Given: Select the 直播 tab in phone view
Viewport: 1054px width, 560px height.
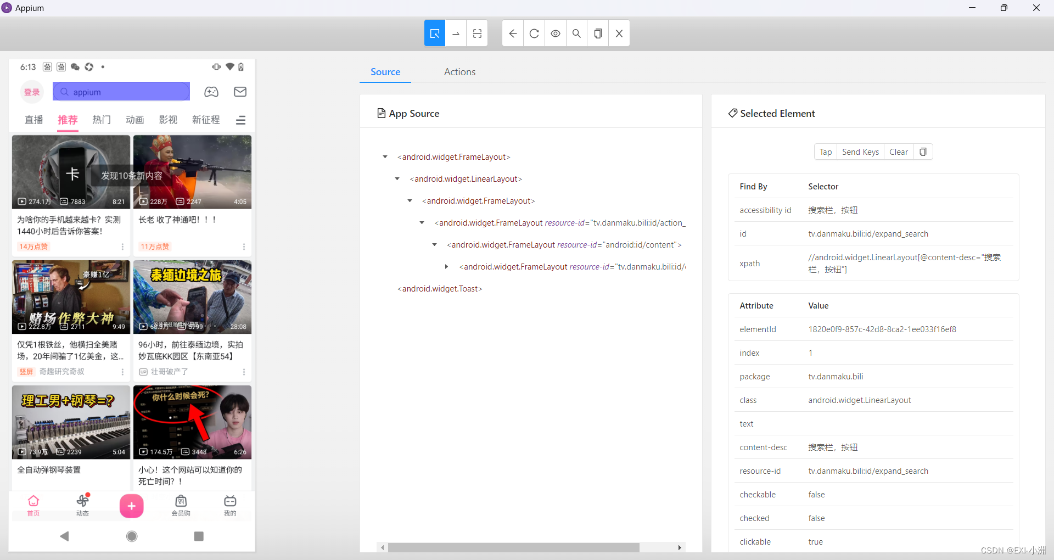Looking at the screenshot, I should 34,120.
